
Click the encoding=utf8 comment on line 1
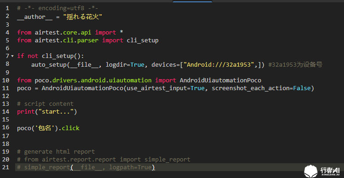(57, 9)
